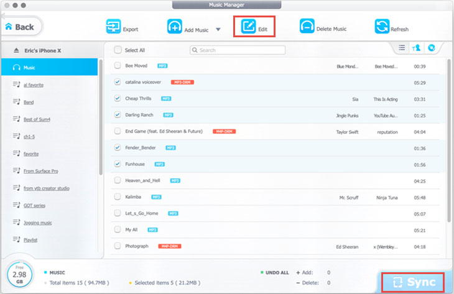The height and width of the screenshot is (294, 454).
Task: Open the From Surface Pro playlist
Action: pos(41,171)
